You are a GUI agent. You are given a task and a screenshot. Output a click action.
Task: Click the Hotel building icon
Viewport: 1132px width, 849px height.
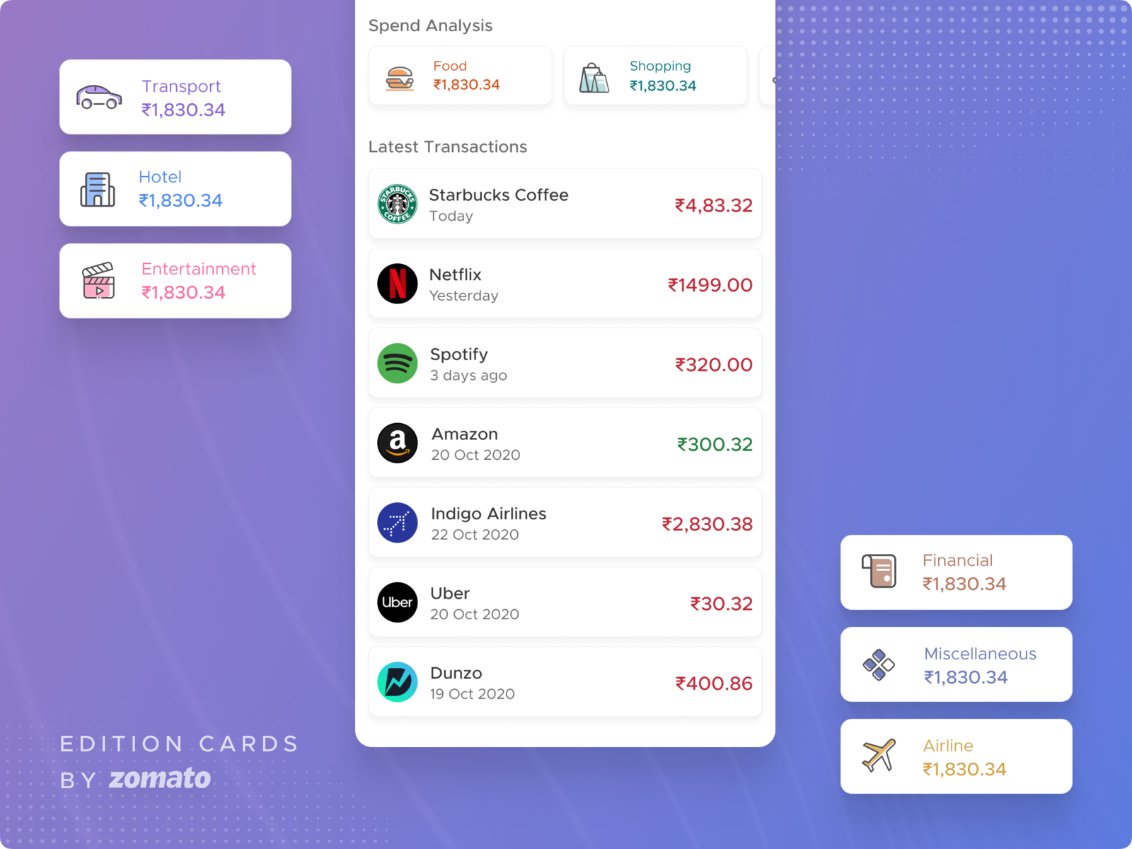pos(97,189)
